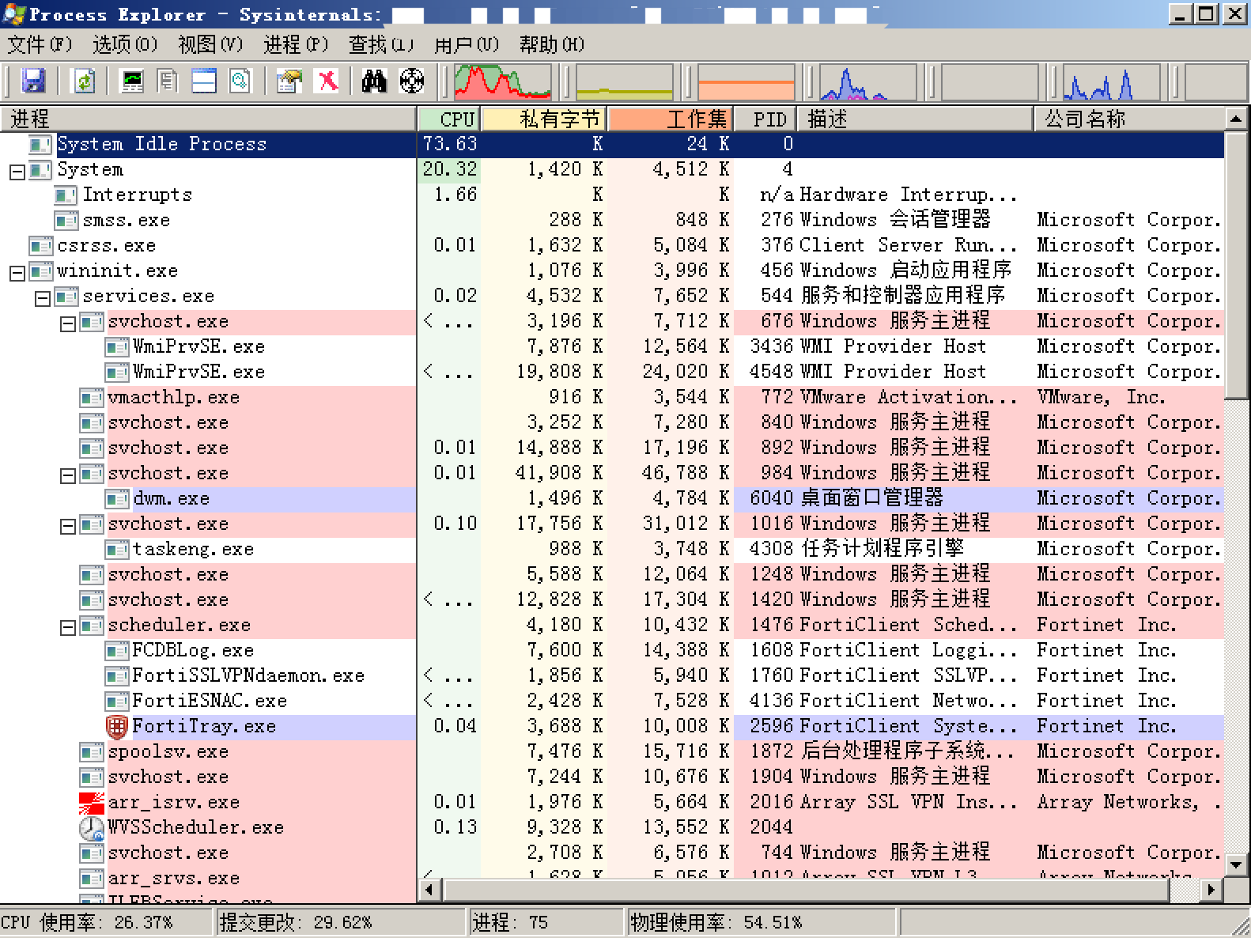Click the orange physical memory graph in toolbar
Viewport: 1251px width, 938px height.
tap(746, 81)
